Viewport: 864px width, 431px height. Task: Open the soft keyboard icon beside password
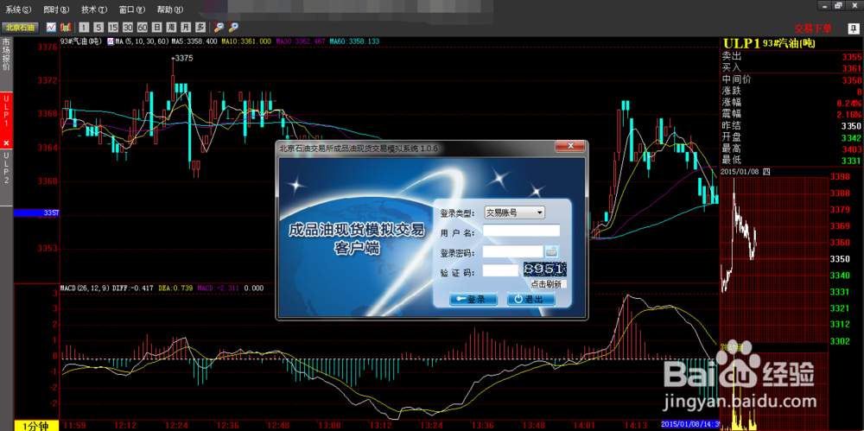[x=552, y=251]
